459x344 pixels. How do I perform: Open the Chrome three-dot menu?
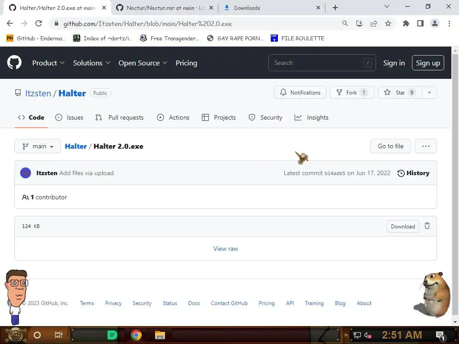coord(449,23)
